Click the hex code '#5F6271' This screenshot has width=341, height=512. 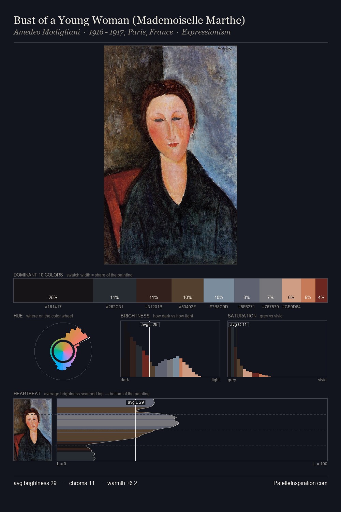(247, 307)
